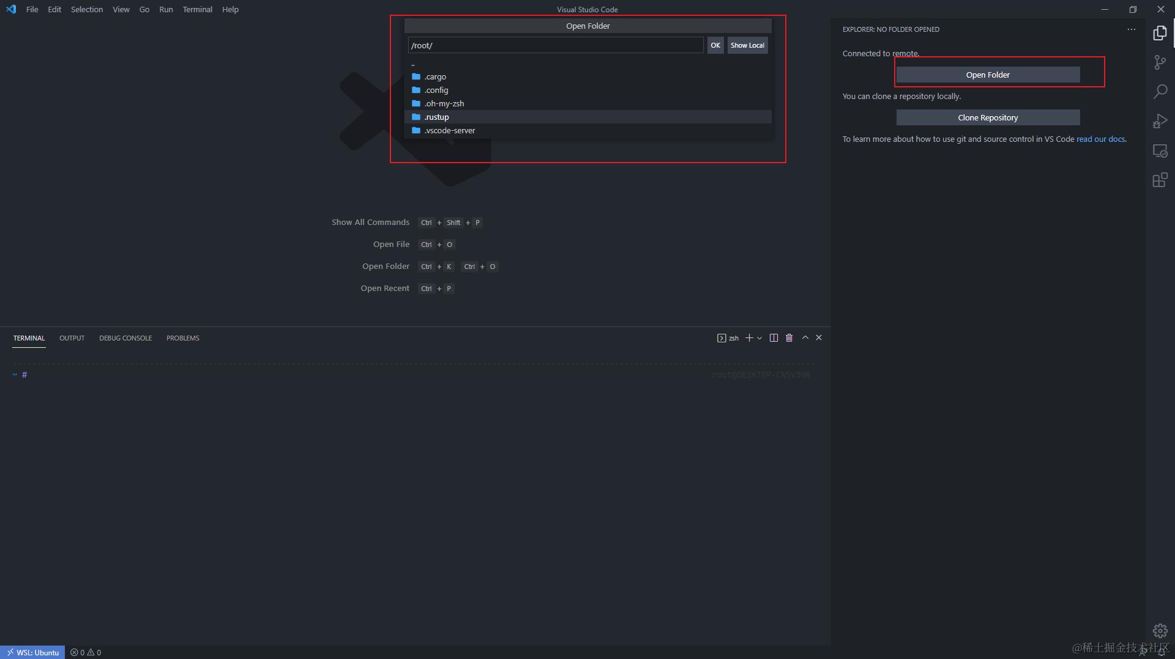1175x659 pixels.
Task: Follow the 'read our docs' link
Action: 1100,139
